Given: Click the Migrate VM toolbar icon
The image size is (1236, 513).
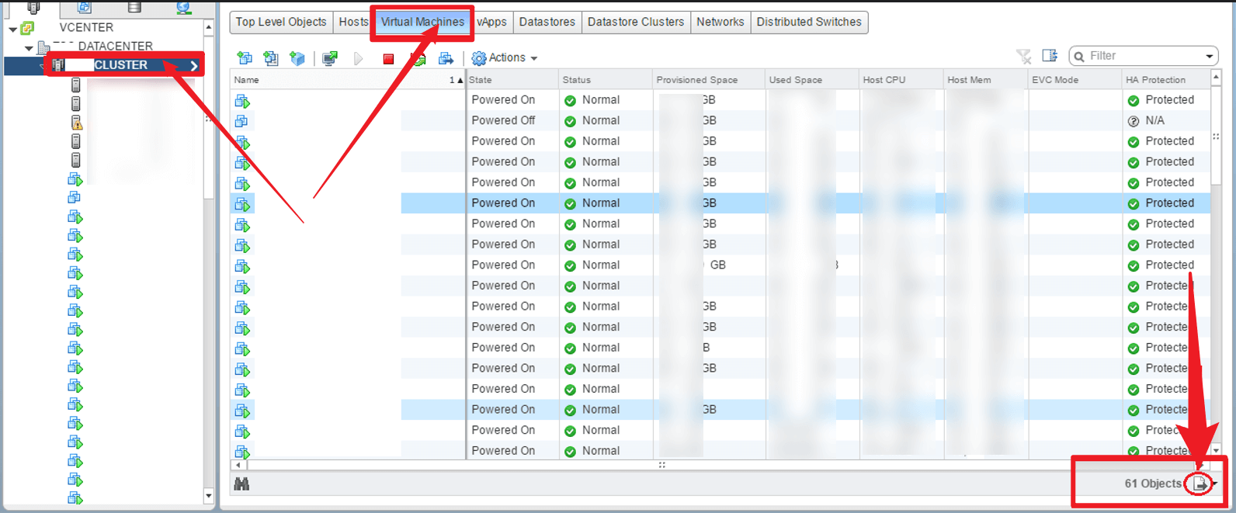Looking at the screenshot, I should (446, 58).
